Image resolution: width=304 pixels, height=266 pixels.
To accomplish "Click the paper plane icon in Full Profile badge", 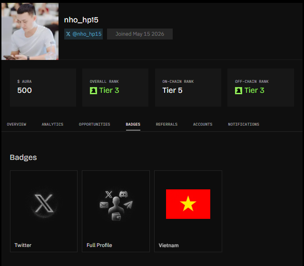I will [128, 205].
